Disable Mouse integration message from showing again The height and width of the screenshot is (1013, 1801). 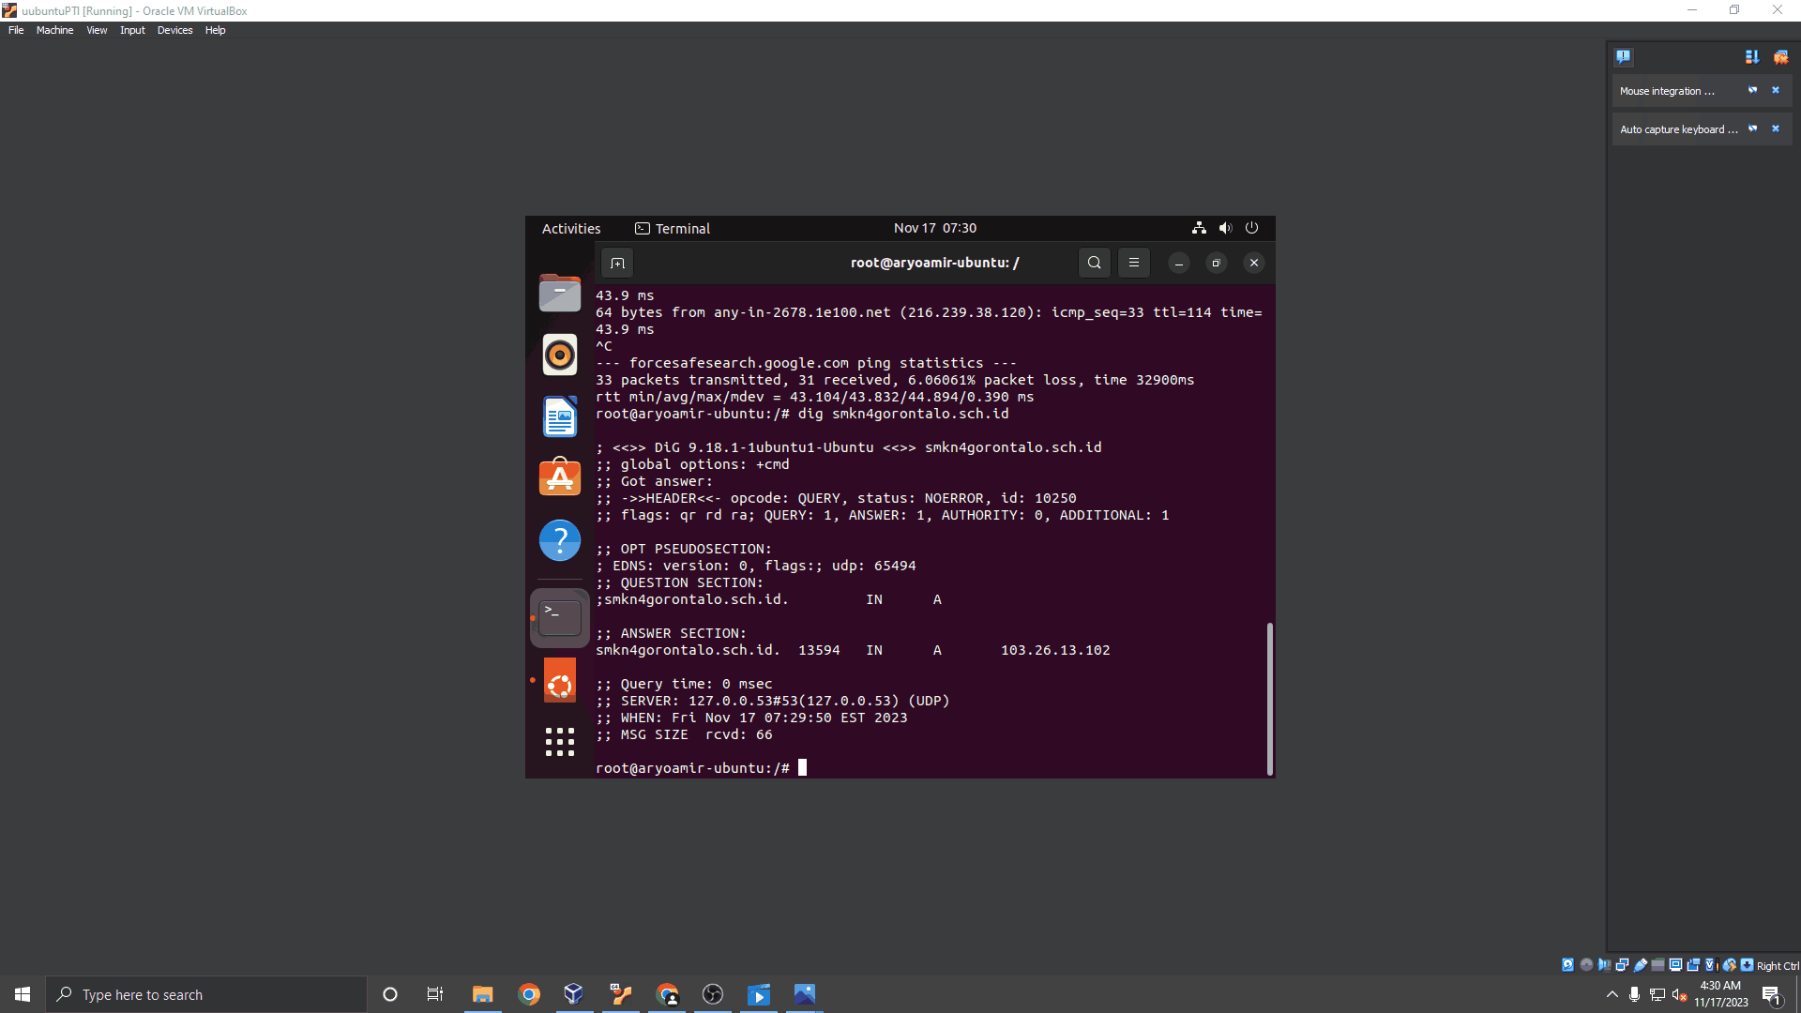(1752, 90)
